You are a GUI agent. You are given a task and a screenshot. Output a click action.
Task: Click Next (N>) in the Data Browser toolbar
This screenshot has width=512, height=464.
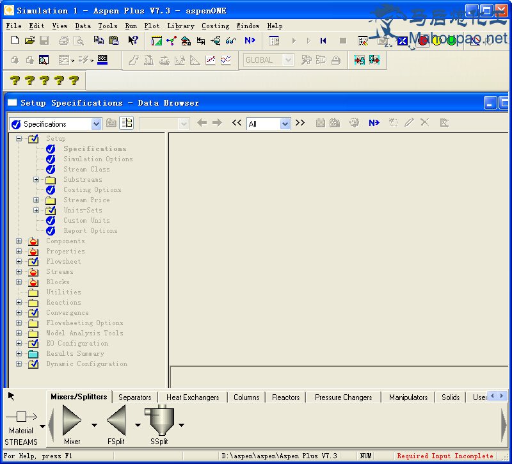tap(374, 123)
